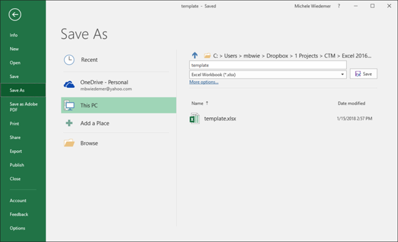Click the back arrow circle icon
This screenshot has height=242, width=398.
[15, 14]
